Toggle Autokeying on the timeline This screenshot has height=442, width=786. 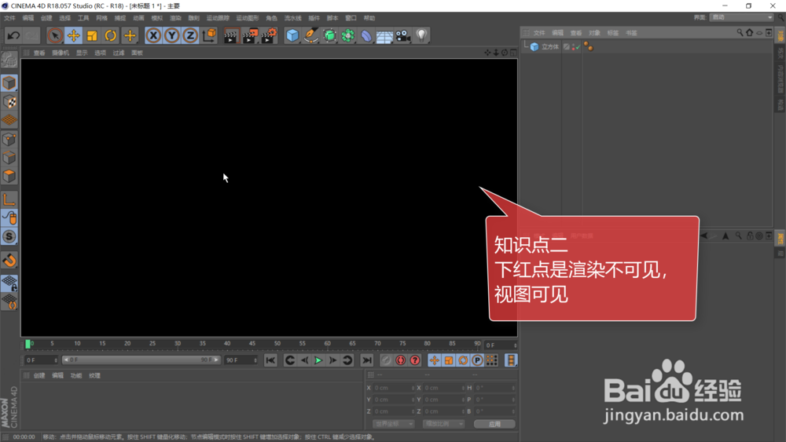401,360
